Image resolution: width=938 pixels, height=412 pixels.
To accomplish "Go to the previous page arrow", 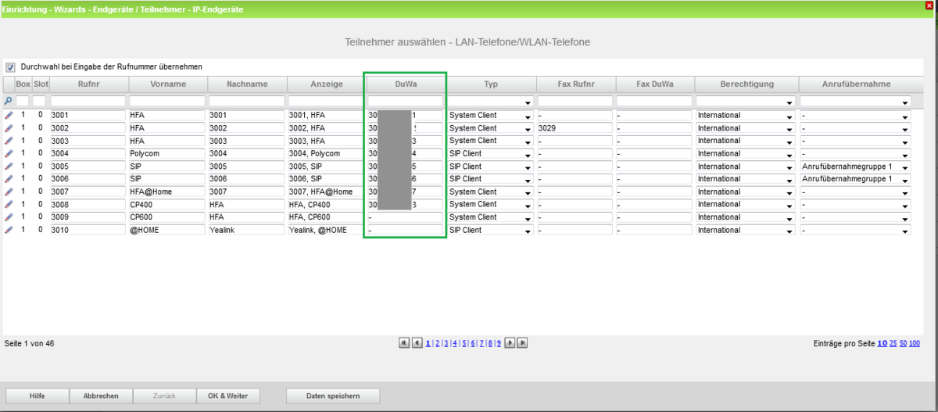I will (417, 343).
